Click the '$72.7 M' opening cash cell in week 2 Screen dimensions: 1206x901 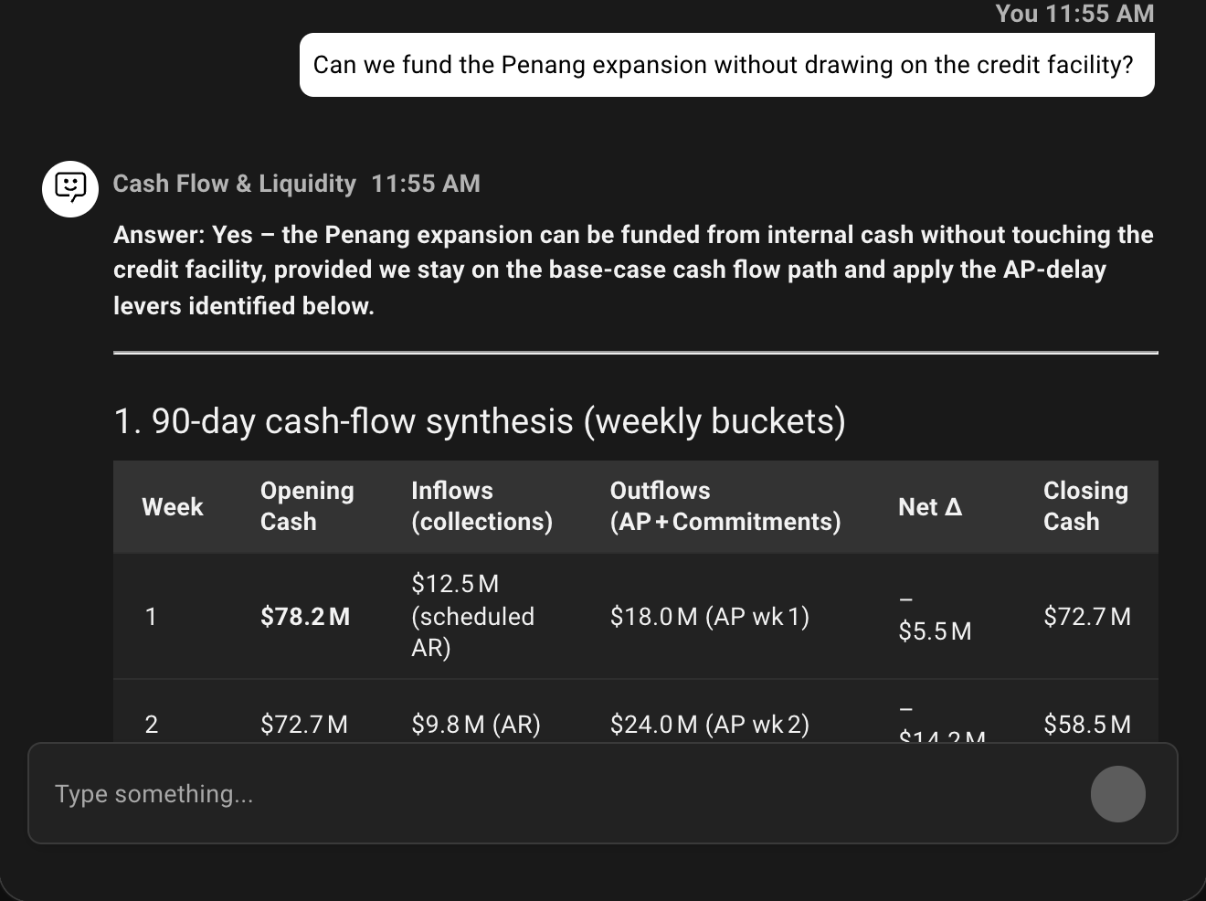[304, 725]
